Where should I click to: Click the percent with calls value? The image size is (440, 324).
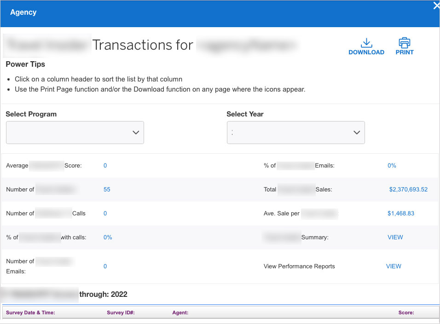pos(108,237)
